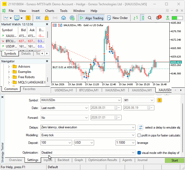This screenshot has height=170, width=185.
Task: Open the USD currency dropdown
Action: click(x=84, y=143)
